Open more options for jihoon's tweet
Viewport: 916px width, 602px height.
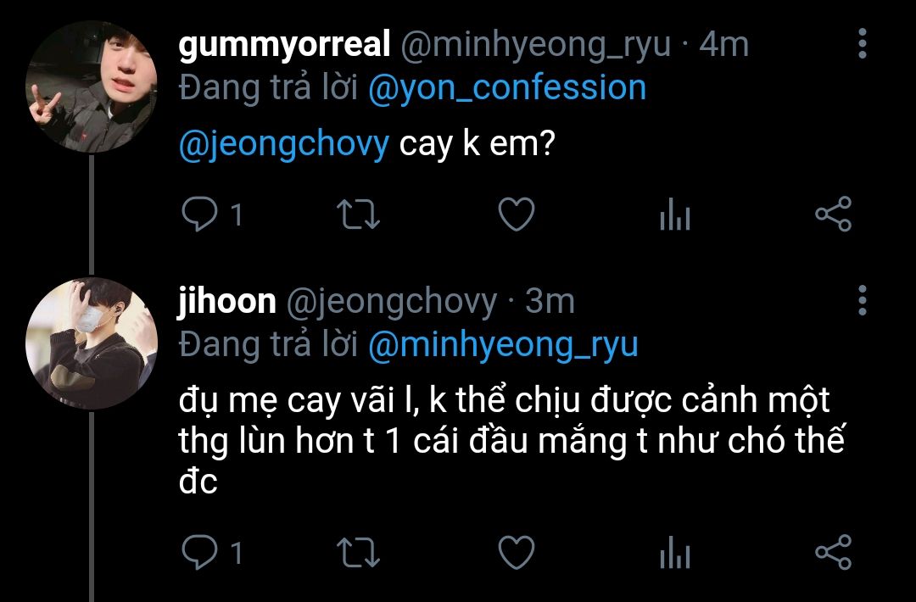863,300
